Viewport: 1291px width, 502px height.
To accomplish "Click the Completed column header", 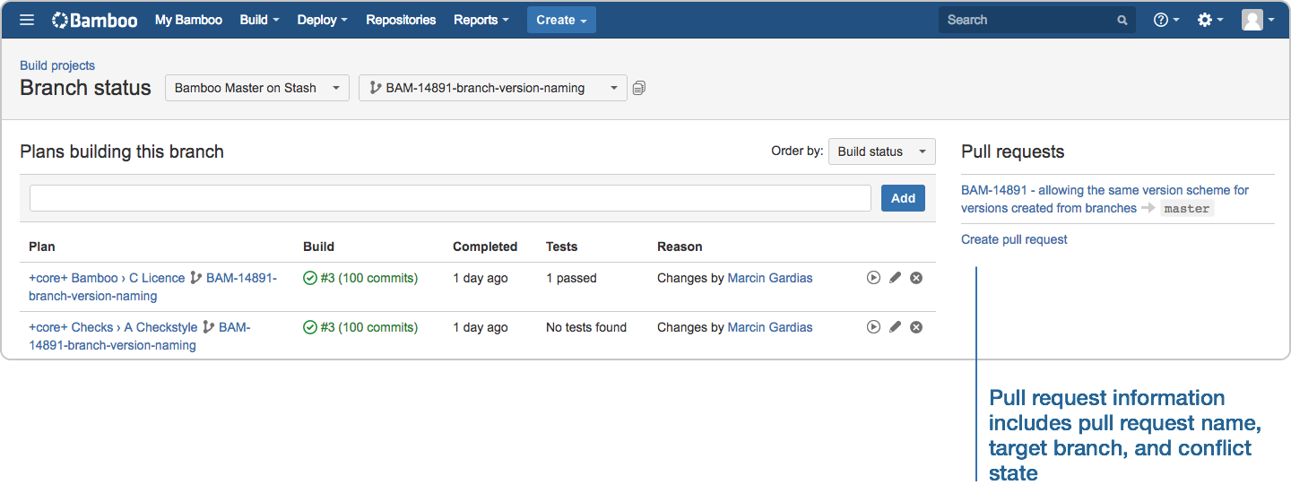I will coord(485,247).
